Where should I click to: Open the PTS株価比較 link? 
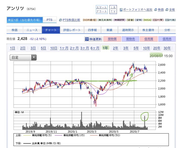pyautogui.click(x=71, y=20)
